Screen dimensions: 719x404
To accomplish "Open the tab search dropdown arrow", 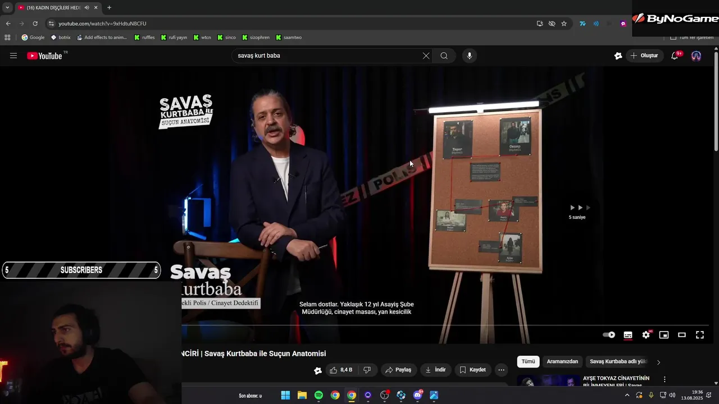I will 7,8.
